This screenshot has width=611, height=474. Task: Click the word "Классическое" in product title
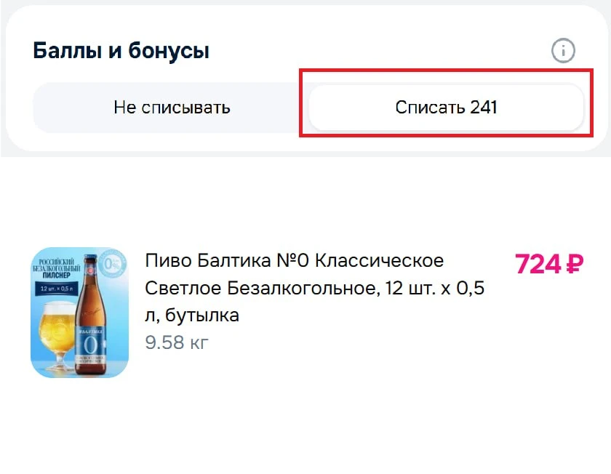point(379,260)
